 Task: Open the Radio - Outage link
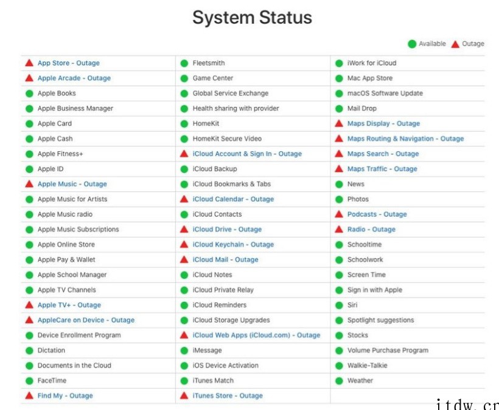pyautogui.click(x=371, y=229)
